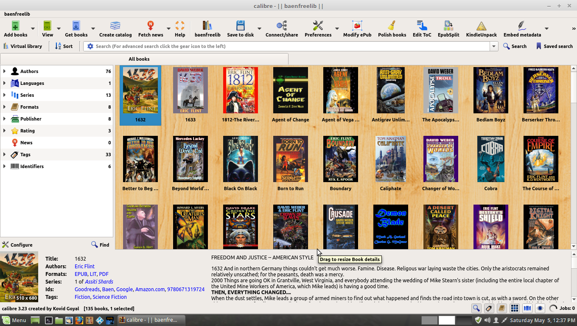Click Configure below the tag browser
Image resolution: width=577 pixels, height=326 pixels.
[17, 245]
